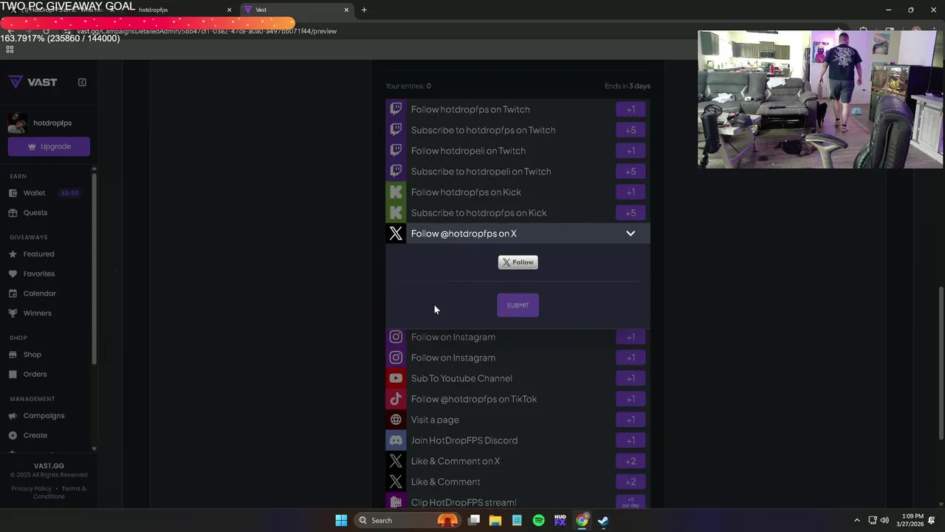Open Steam from the taskbar
This screenshot has height=532, width=945.
point(603,520)
